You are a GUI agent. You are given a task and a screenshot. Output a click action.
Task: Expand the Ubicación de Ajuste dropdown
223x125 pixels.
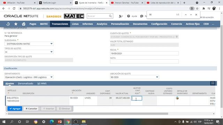157,77
